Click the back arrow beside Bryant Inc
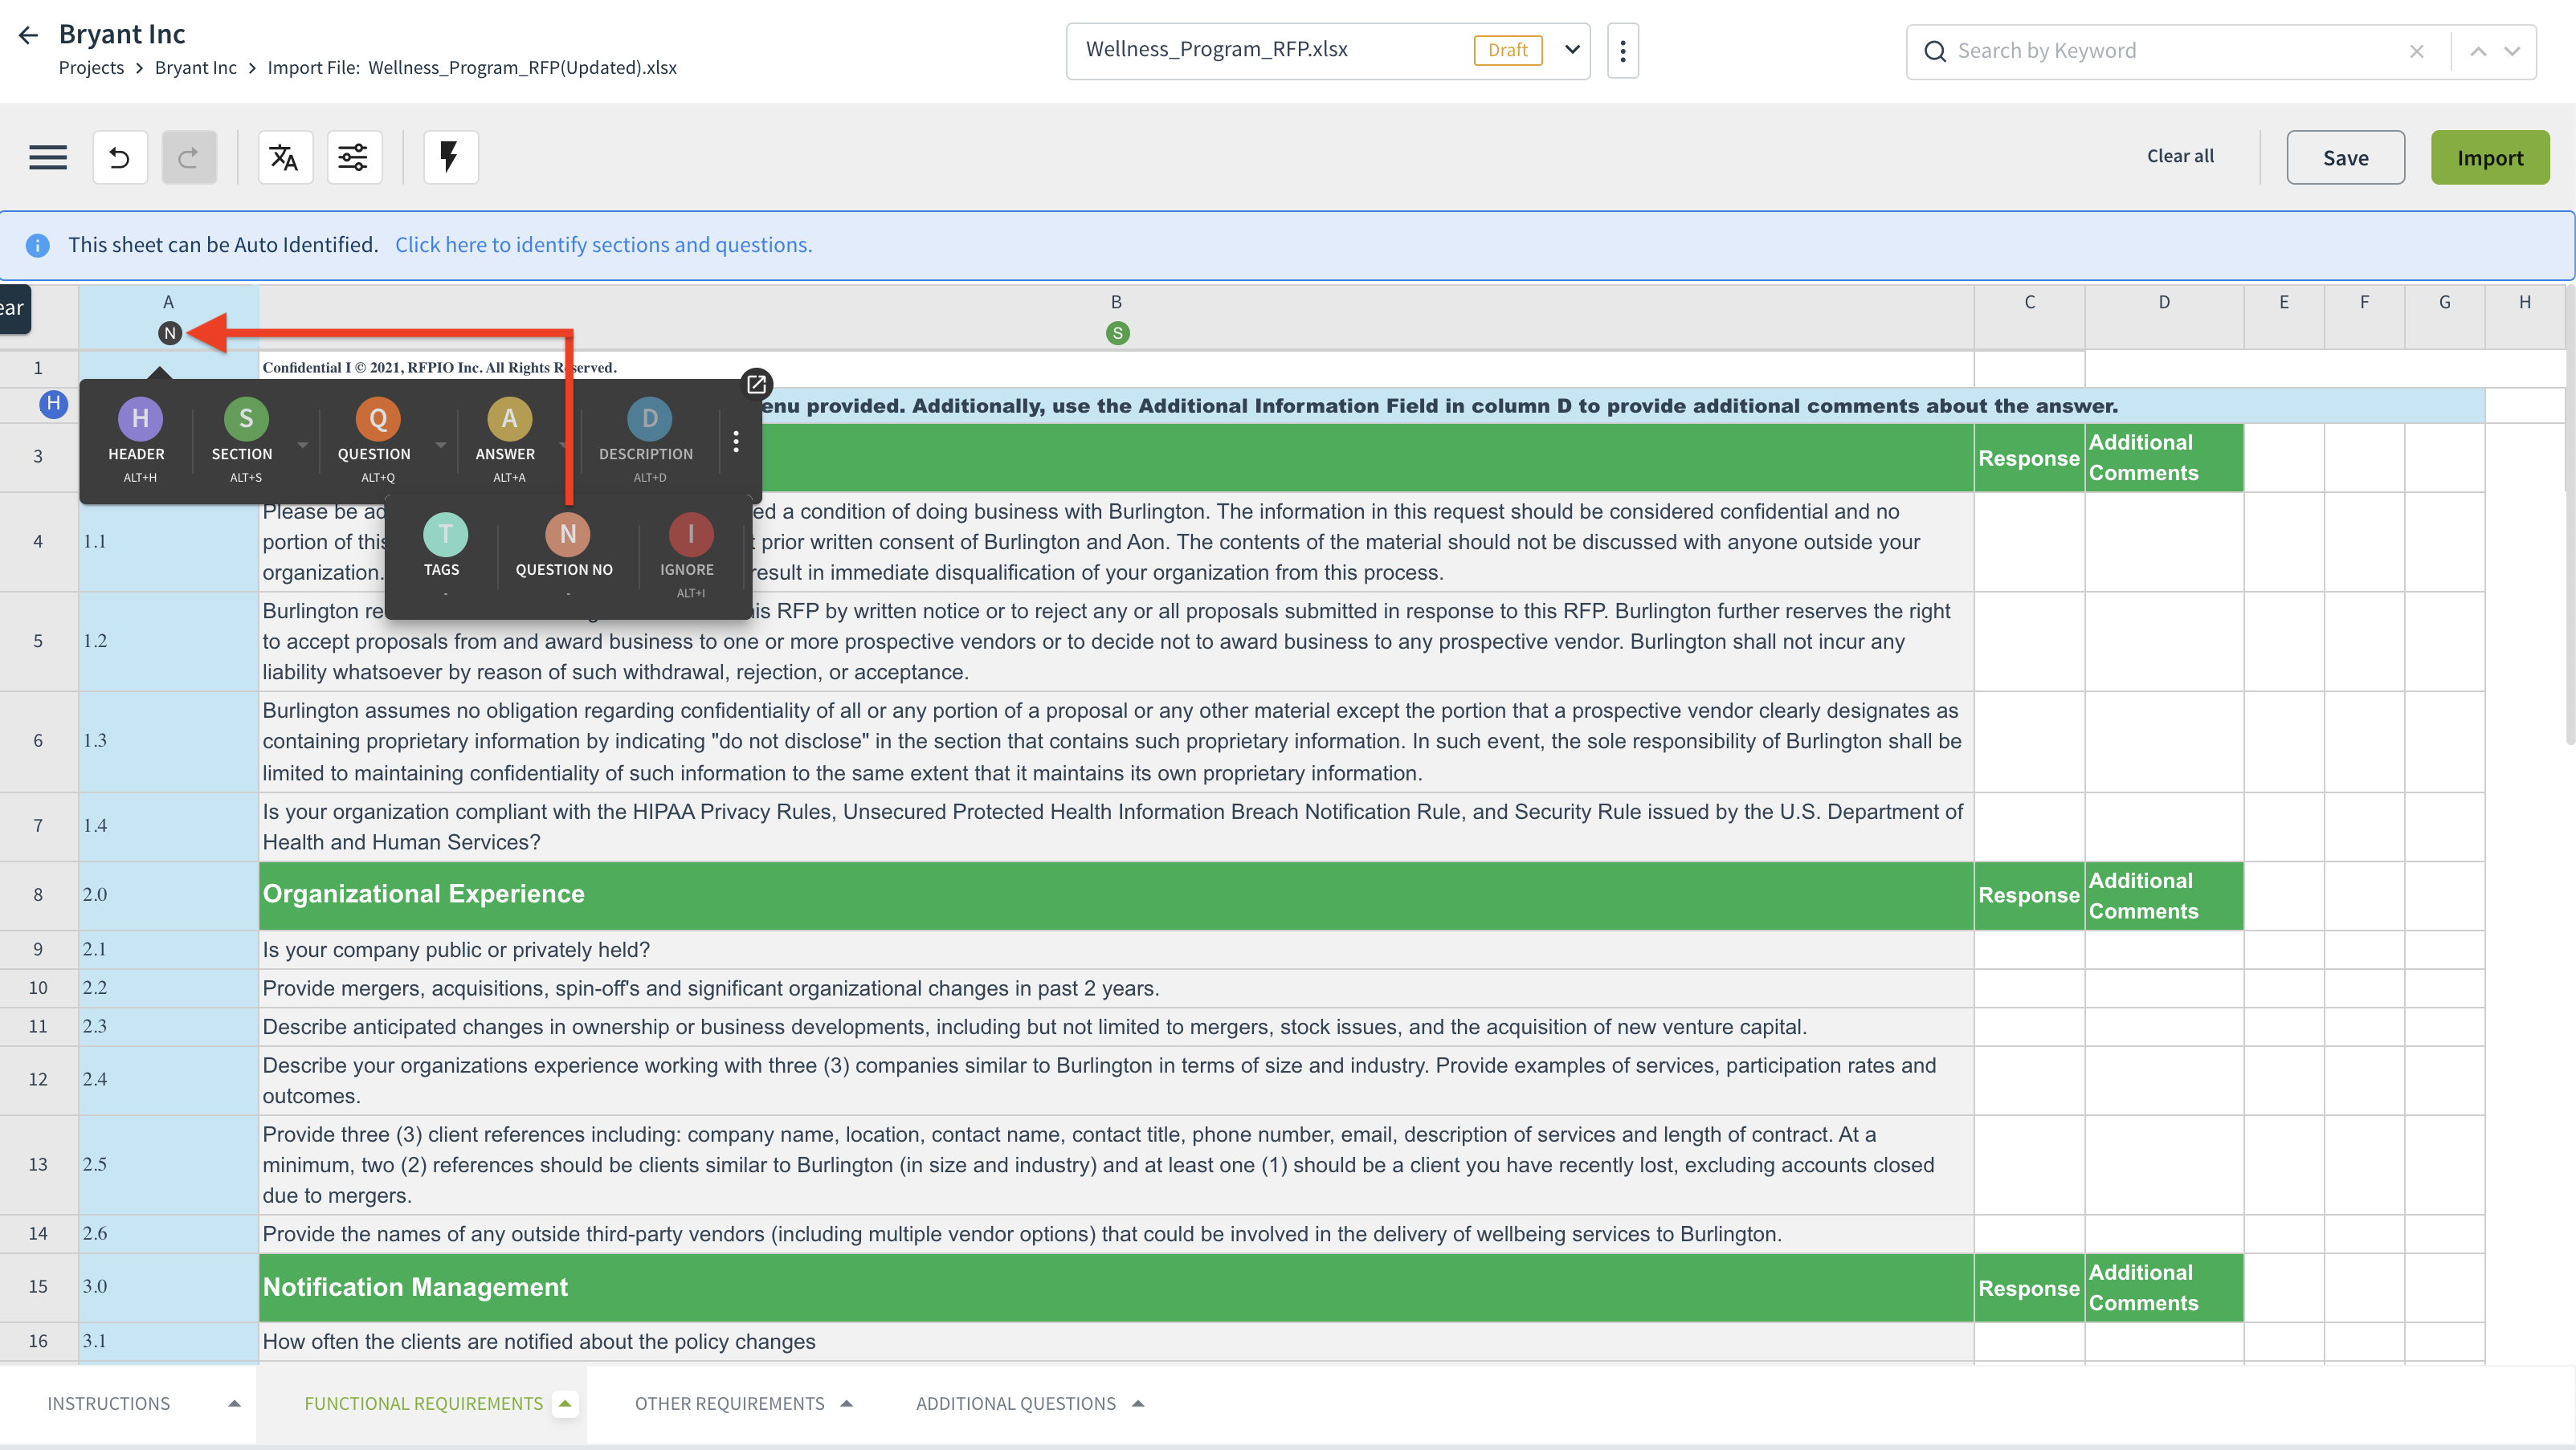This screenshot has width=2576, height=1450. tap(28, 35)
